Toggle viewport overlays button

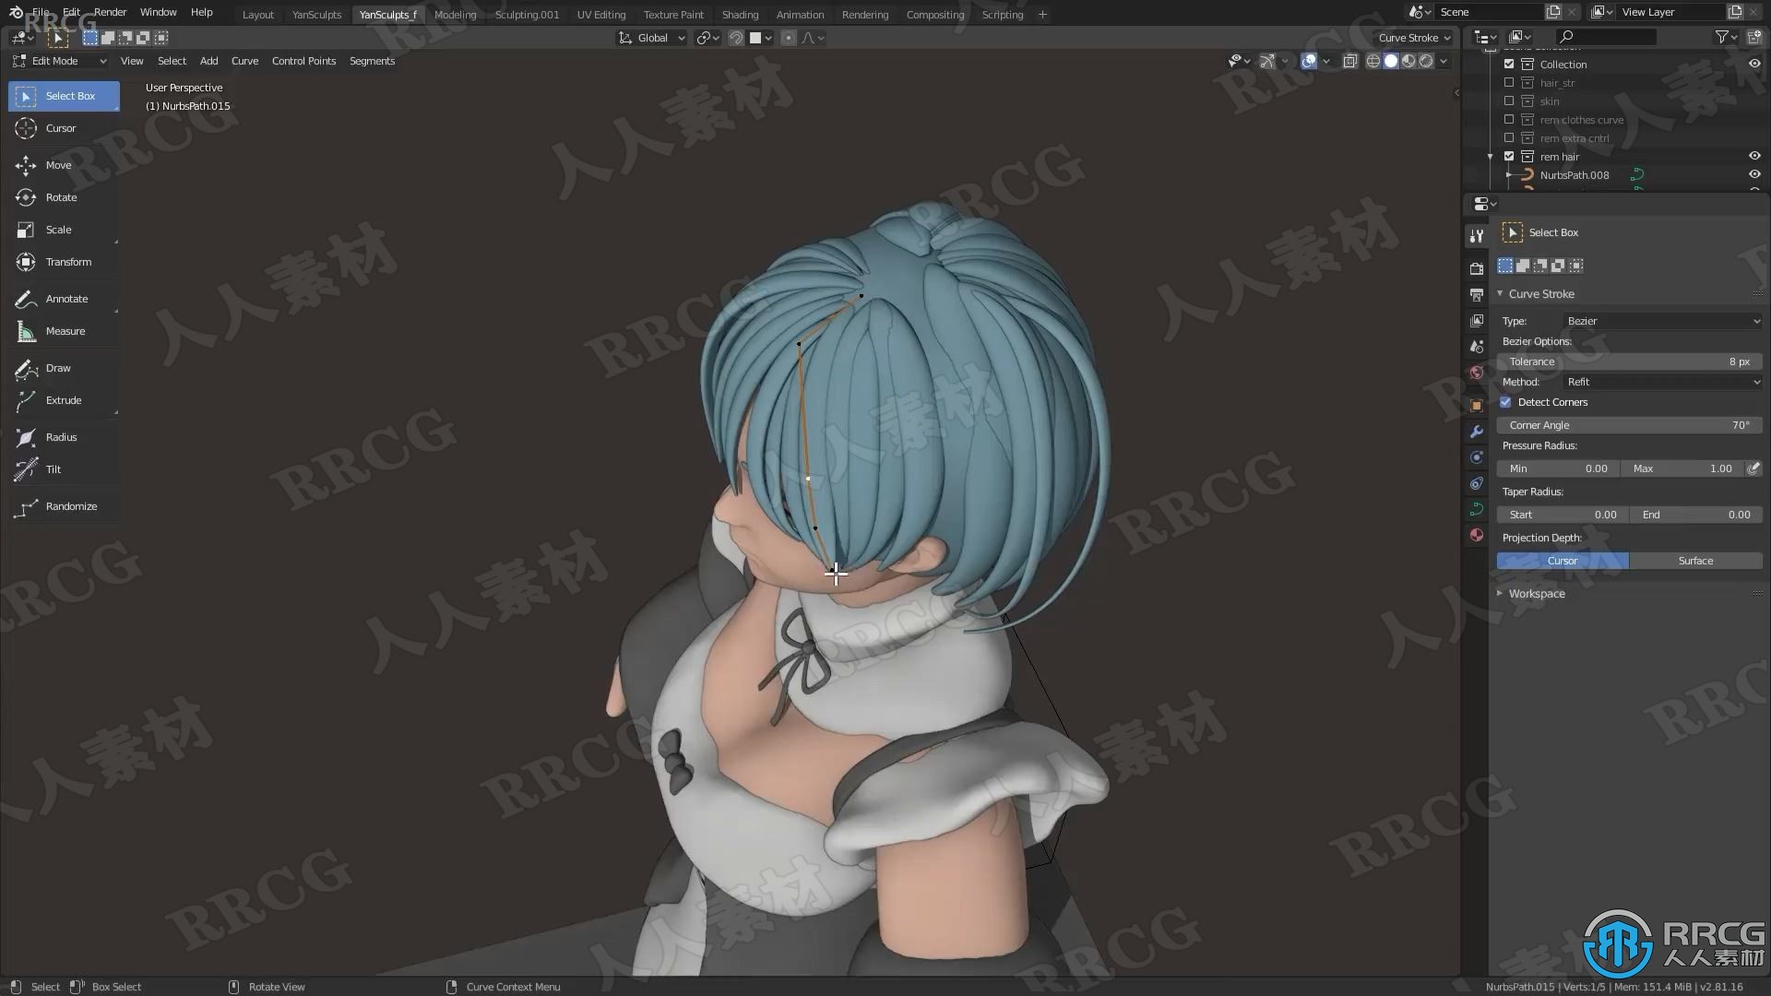[x=1309, y=61]
